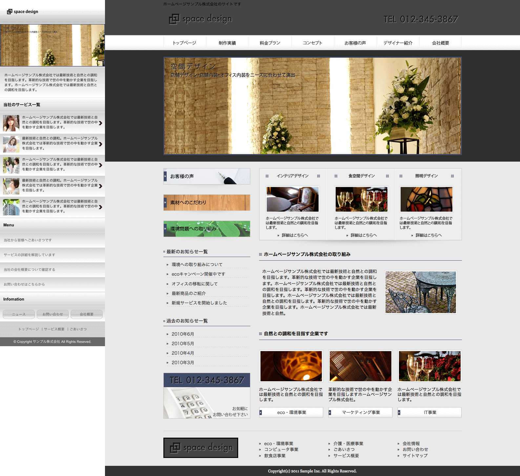Click the mobile sidebar space design logo
Viewport: 520px width, 476px height.
[23, 11]
